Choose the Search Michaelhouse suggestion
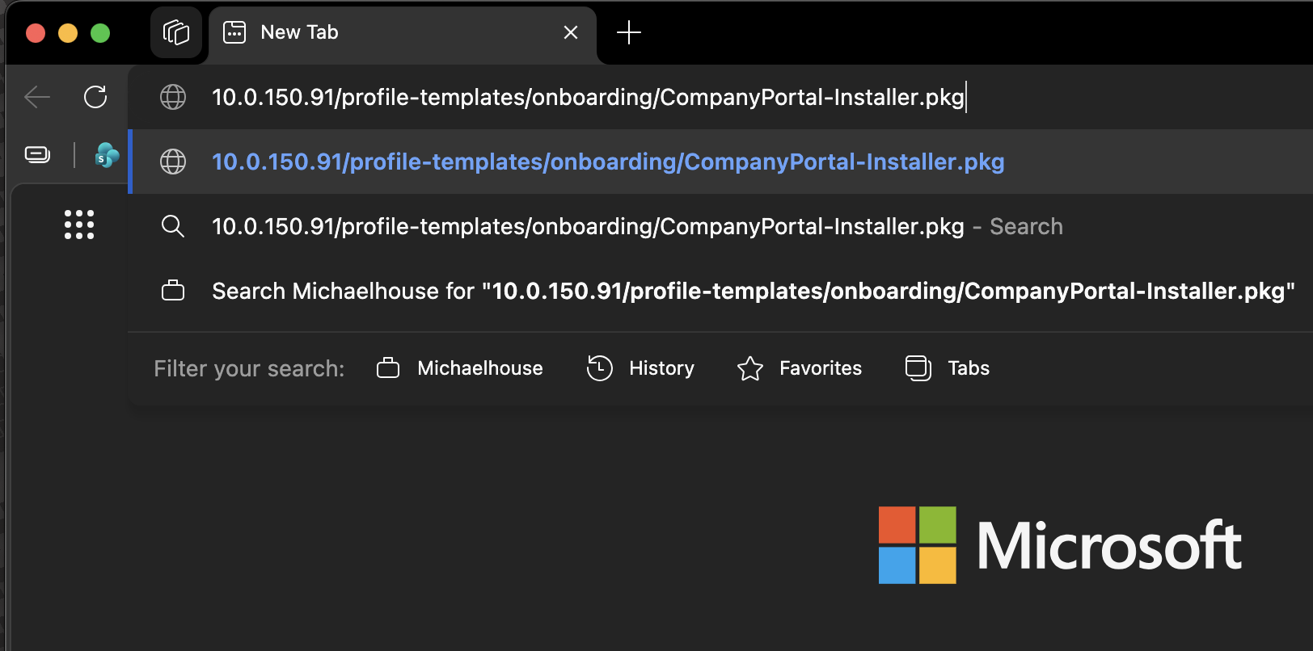This screenshot has height=651, width=1313. [x=720, y=291]
